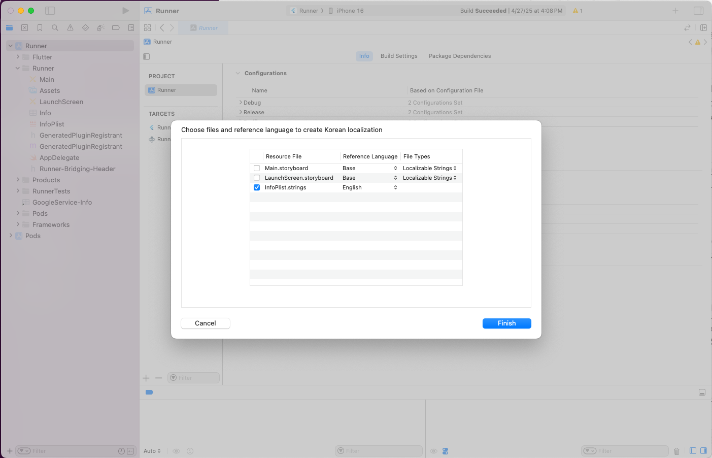Toggle the inspector panel on the right
The image size is (712, 458).
coord(698,11)
